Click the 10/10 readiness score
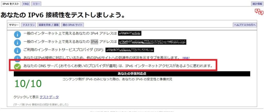Viewport: 264px width, 112px height. coord(28,83)
